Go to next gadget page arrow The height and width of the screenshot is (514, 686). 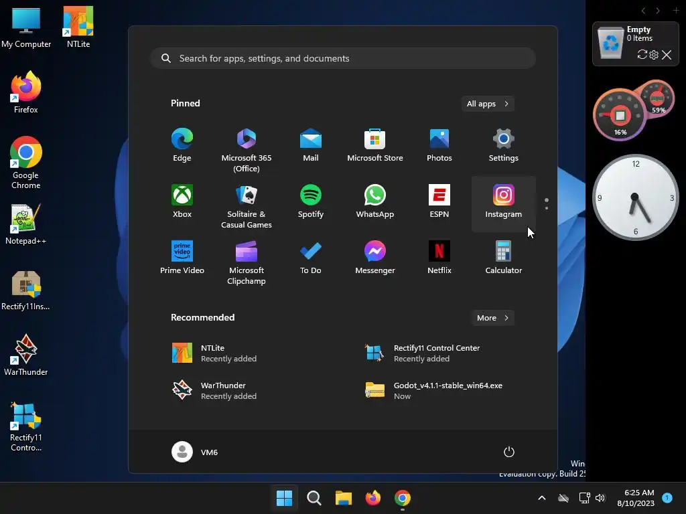(x=658, y=11)
